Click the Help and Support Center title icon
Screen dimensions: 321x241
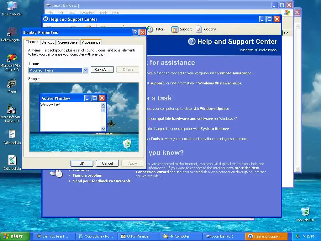[x=46, y=19]
